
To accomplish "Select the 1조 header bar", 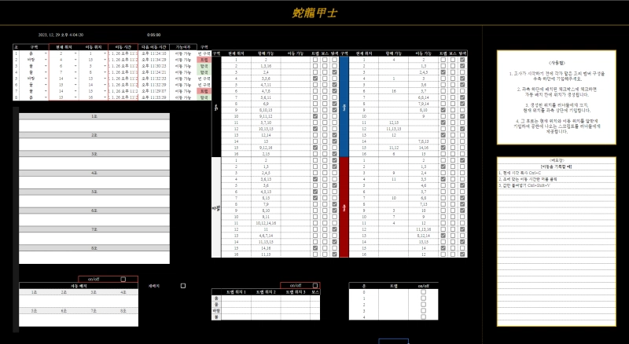I will point(94,116).
